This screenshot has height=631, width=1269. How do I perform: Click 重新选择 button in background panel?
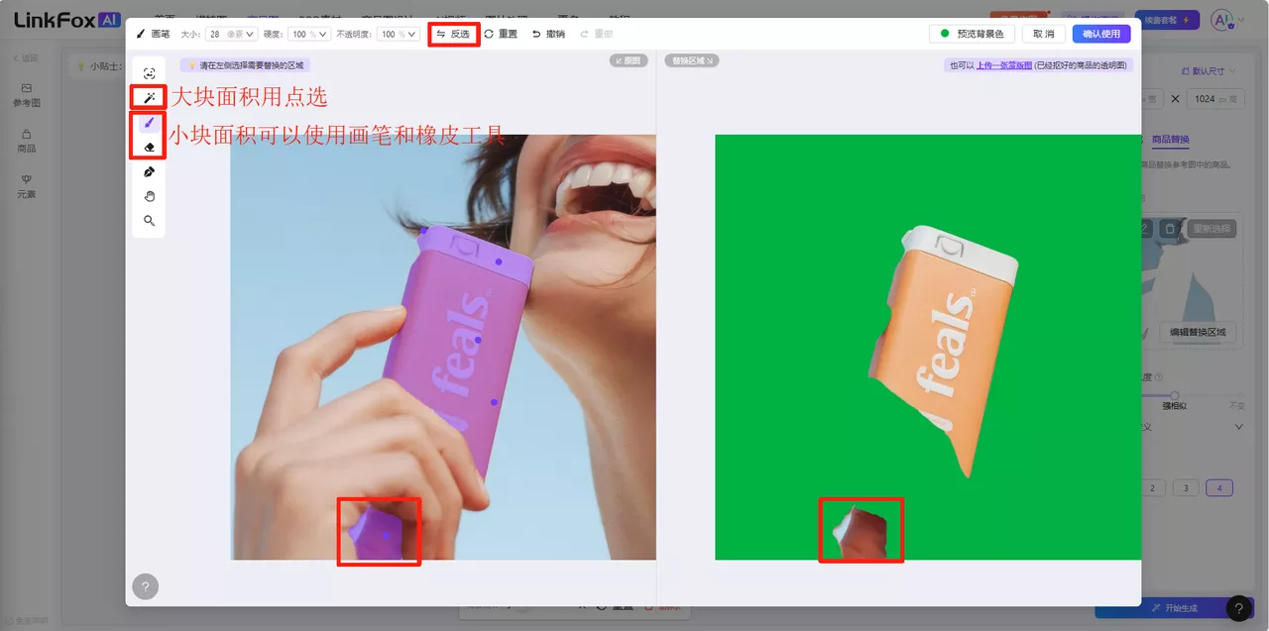coord(1211,229)
